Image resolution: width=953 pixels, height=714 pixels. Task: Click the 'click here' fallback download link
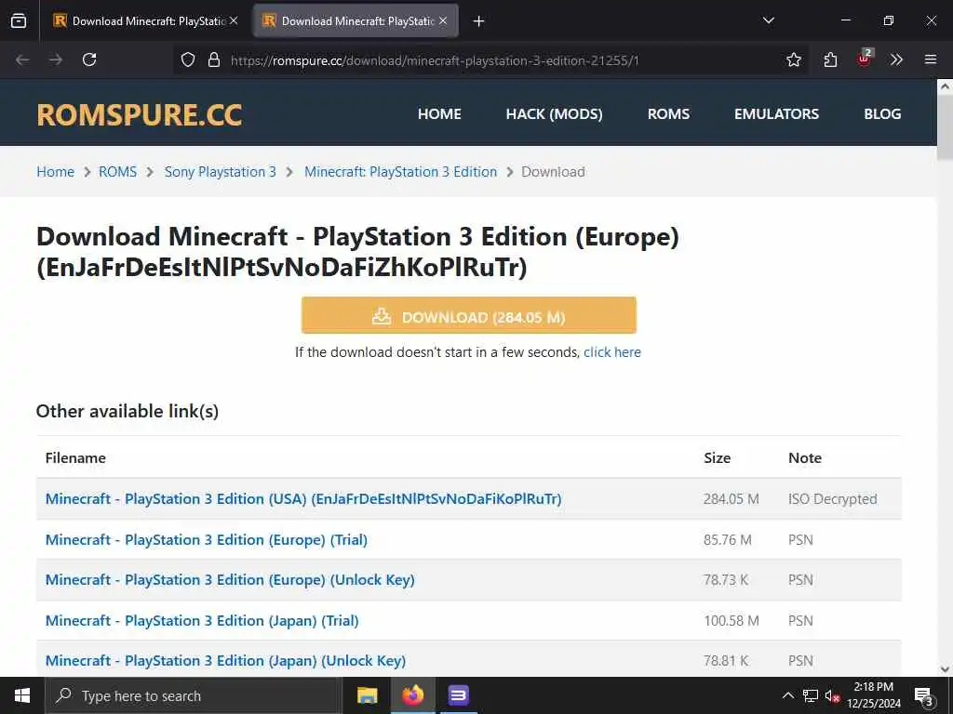(x=612, y=352)
